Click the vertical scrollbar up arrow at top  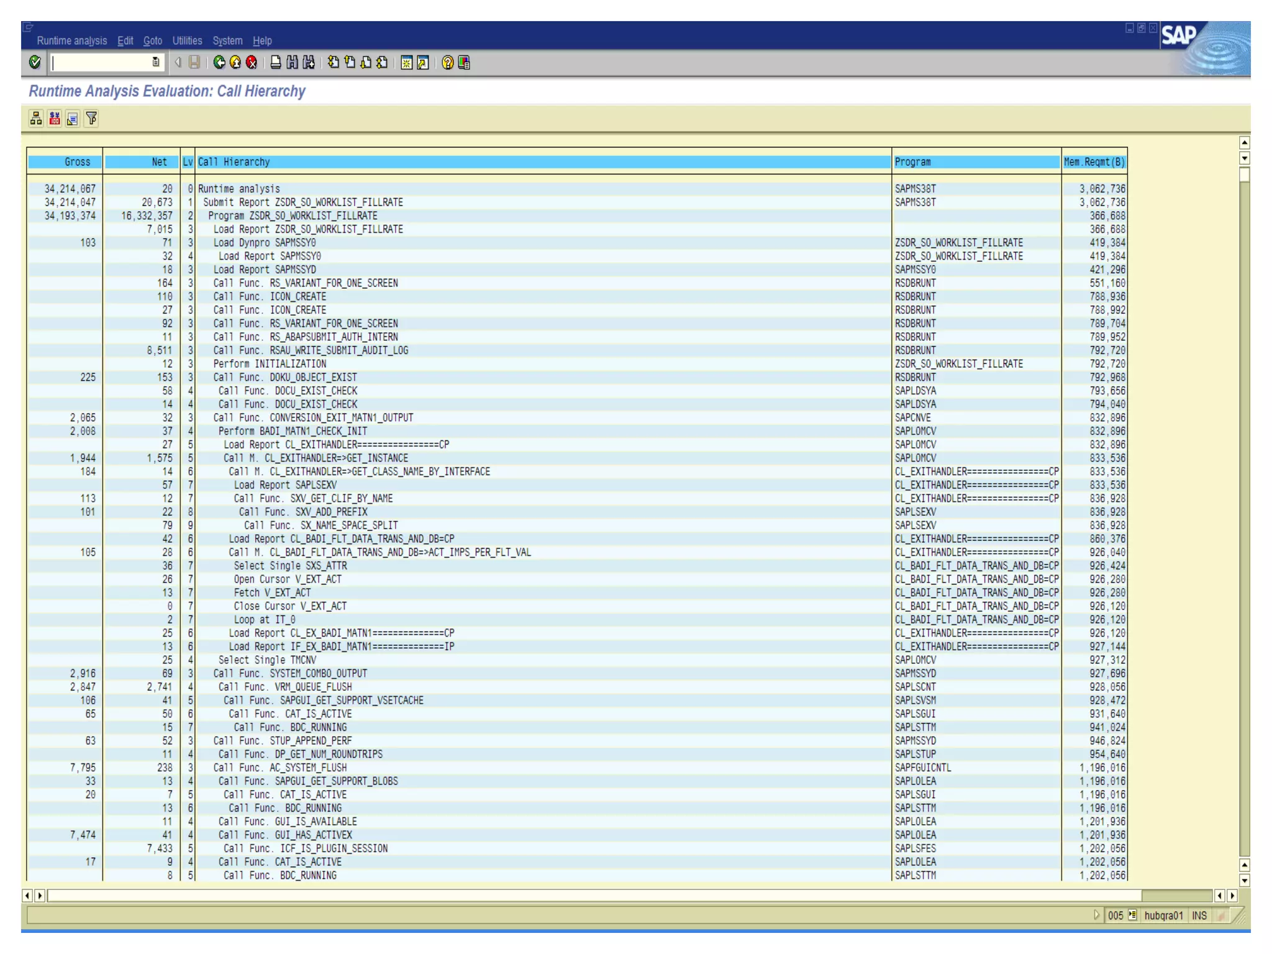point(1244,143)
